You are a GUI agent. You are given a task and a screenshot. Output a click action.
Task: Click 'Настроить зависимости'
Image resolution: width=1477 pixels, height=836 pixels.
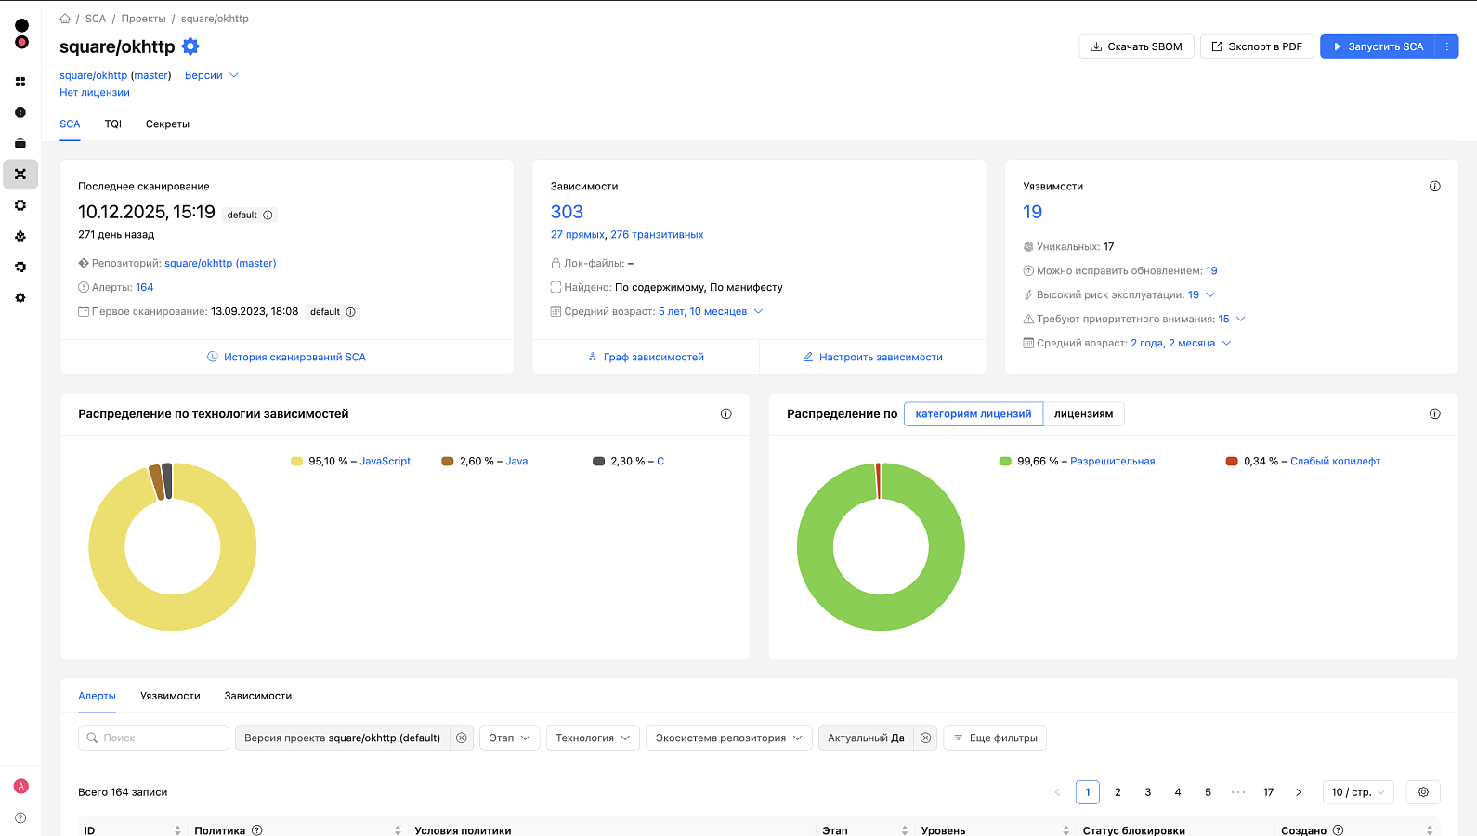(872, 358)
